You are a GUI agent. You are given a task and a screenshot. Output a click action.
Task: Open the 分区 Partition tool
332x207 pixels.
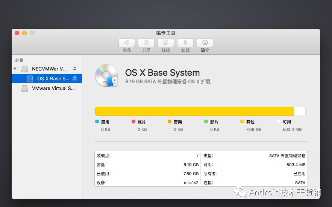pyautogui.click(x=146, y=43)
